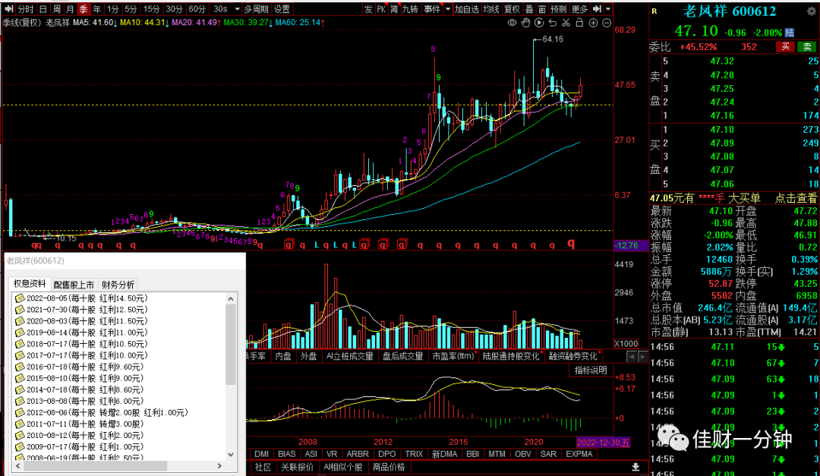Viewport: 820px width, 476px height.
Task: Open the AI相似个股 button
Action: [343, 467]
